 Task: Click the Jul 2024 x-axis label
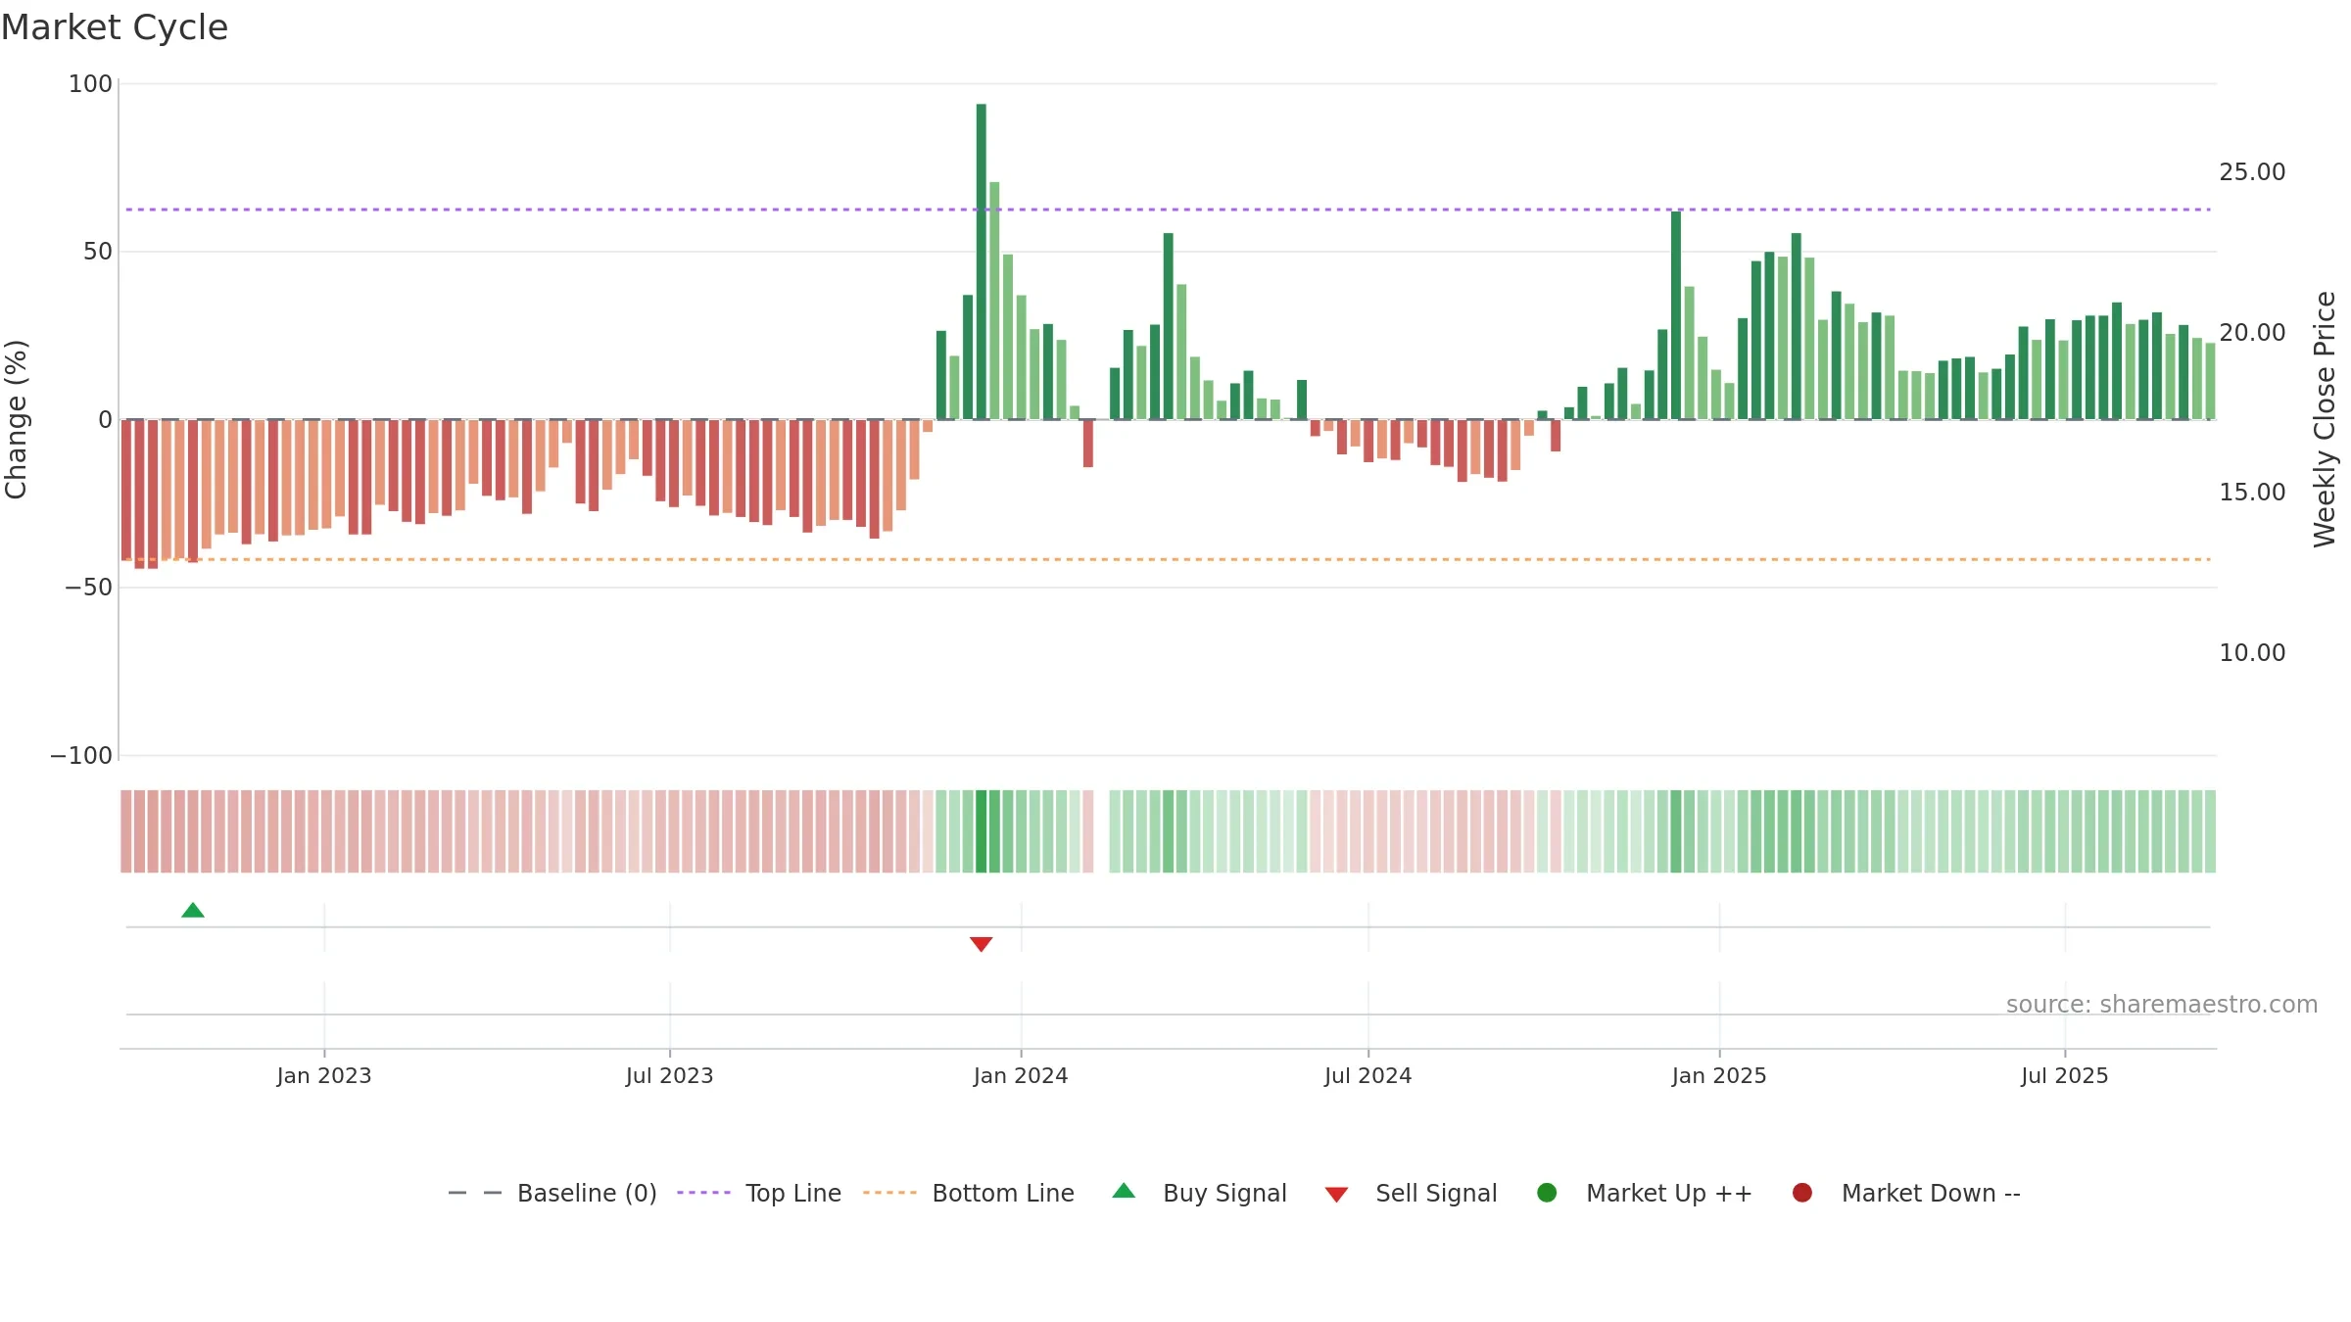click(1368, 1076)
